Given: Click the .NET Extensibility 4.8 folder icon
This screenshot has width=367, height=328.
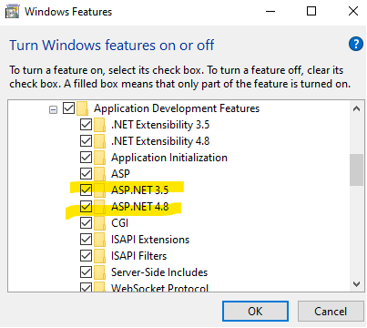Looking at the screenshot, I should point(99,141).
